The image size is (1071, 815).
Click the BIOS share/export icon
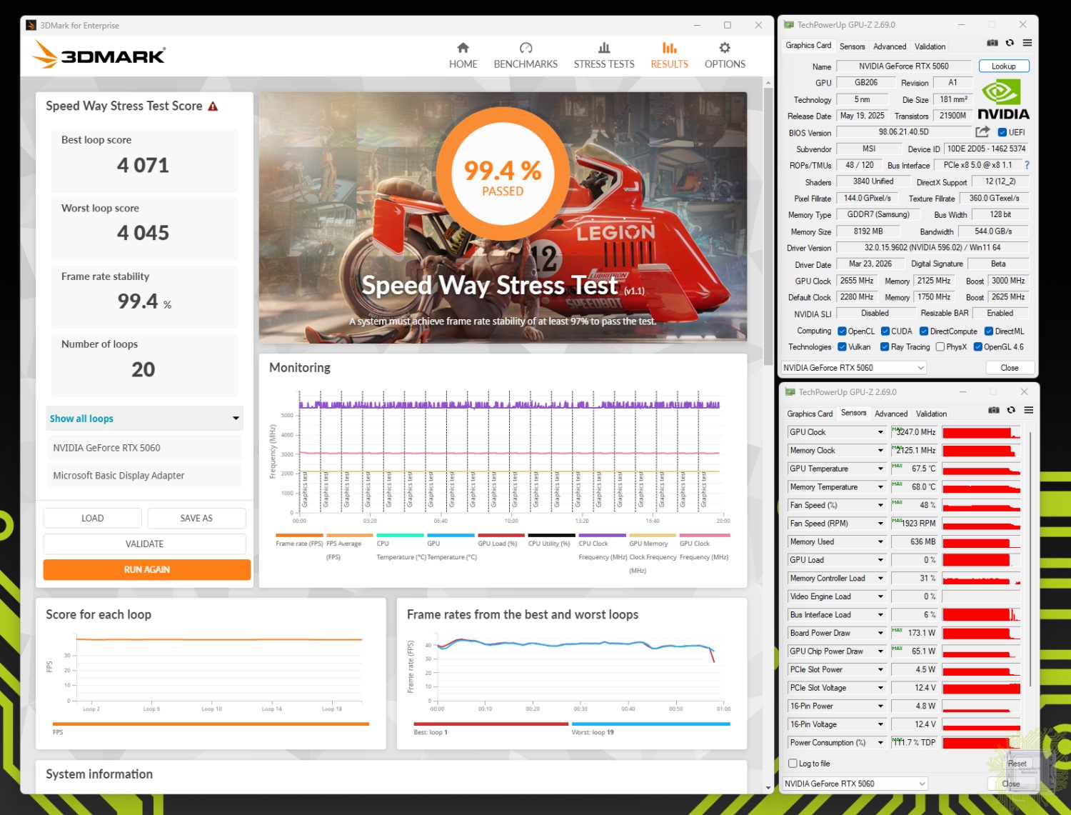pyautogui.click(x=982, y=132)
